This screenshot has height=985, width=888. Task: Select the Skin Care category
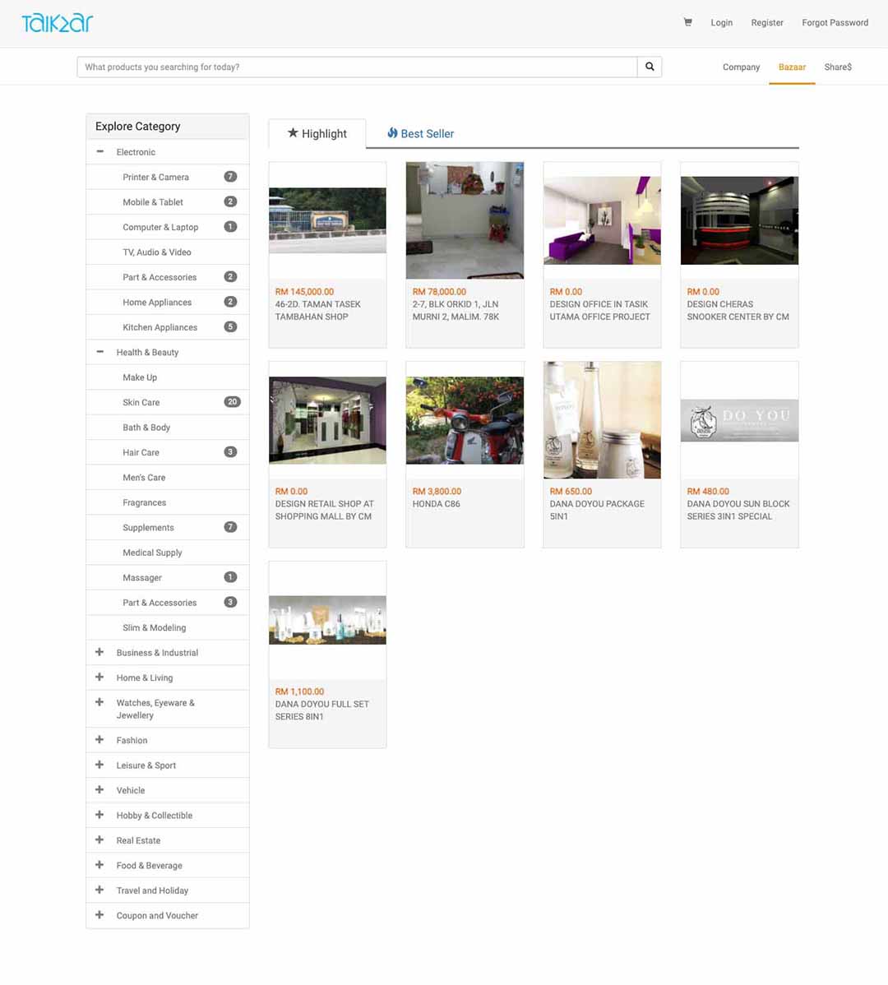(141, 402)
